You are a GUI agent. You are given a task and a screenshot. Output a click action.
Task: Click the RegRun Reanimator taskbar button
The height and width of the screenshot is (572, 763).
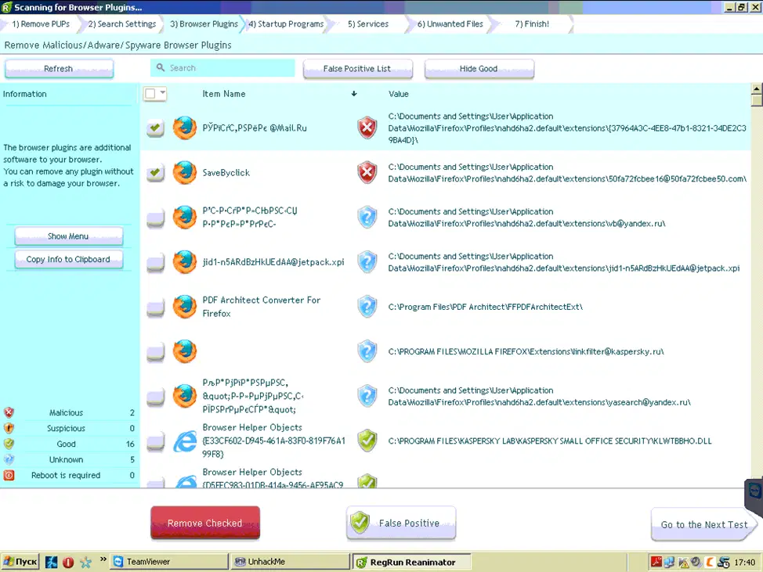412,562
